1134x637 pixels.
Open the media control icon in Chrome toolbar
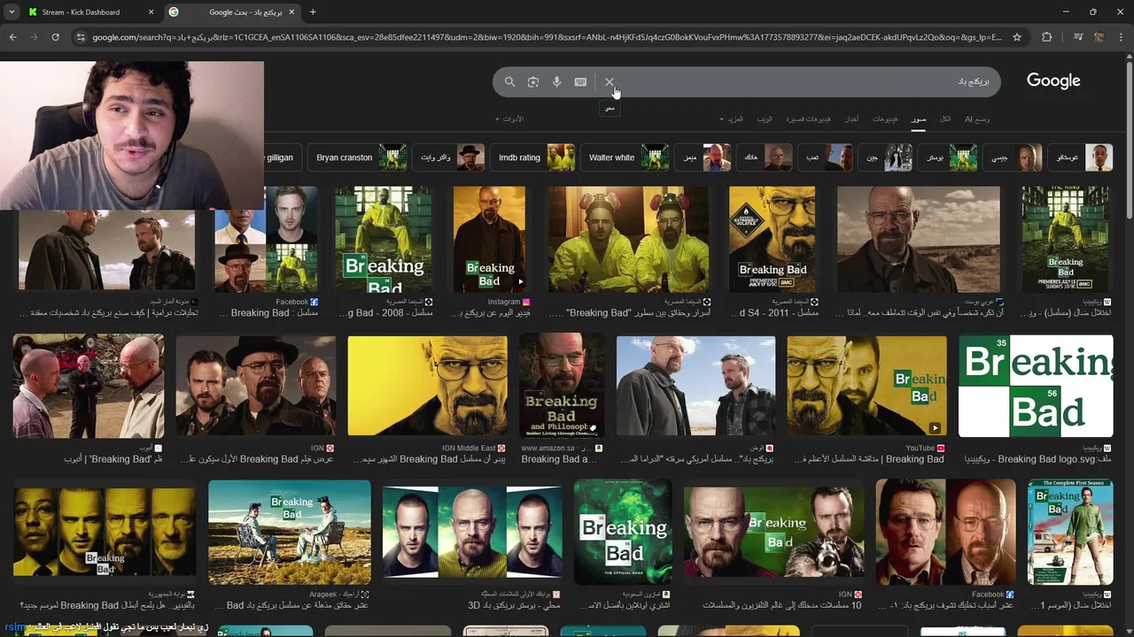pos(1078,37)
